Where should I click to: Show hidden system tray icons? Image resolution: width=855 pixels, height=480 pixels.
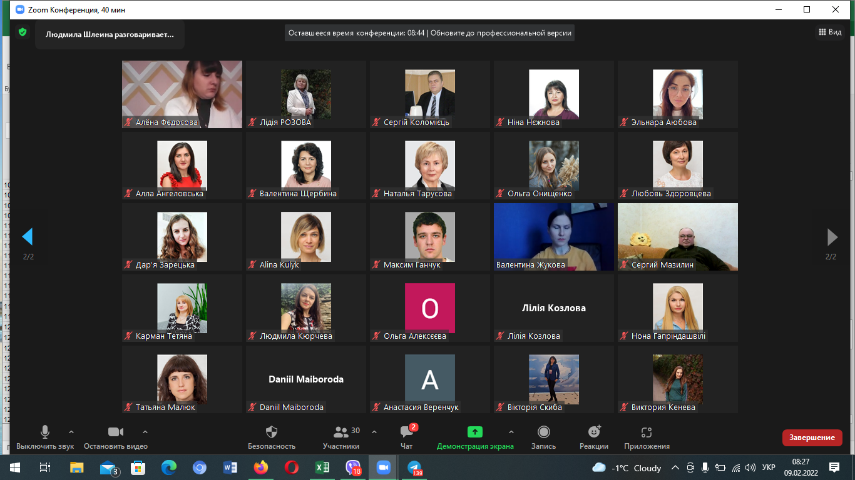[x=675, y=467]
